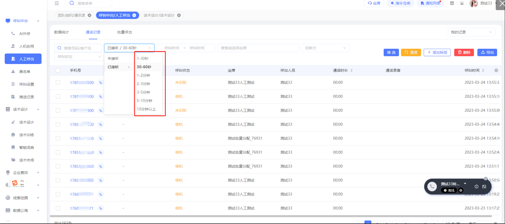Open 话术训练 in sidebar

(x=26, y=135)
